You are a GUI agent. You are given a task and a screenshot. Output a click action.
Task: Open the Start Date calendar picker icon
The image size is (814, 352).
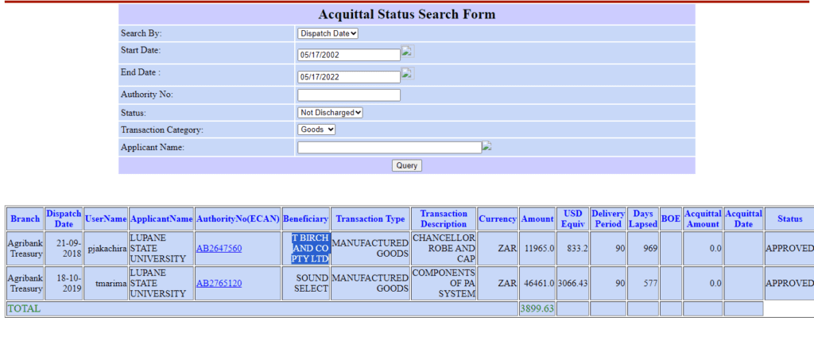(408, 51)
